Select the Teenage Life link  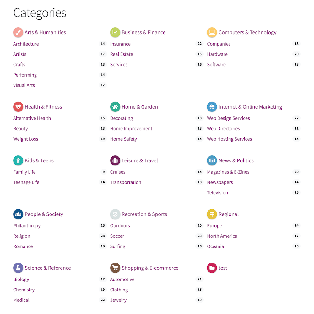[26, 182]
